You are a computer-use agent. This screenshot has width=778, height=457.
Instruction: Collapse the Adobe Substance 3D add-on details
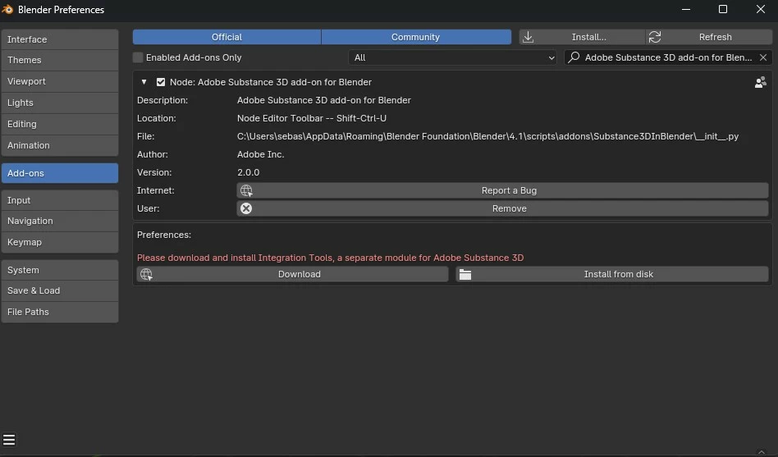coord(144,82)
